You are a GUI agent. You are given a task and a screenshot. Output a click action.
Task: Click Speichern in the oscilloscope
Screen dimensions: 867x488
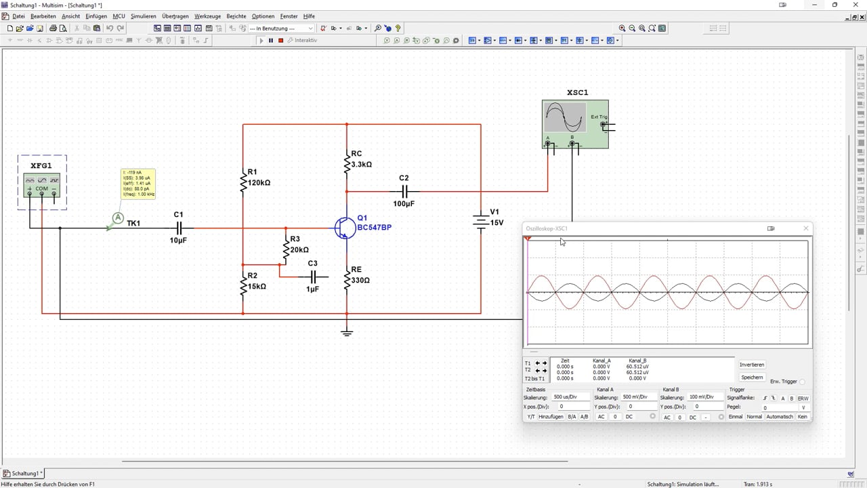(752, 378)
